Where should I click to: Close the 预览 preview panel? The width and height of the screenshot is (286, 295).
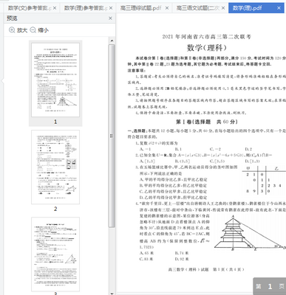coord(110,18)
